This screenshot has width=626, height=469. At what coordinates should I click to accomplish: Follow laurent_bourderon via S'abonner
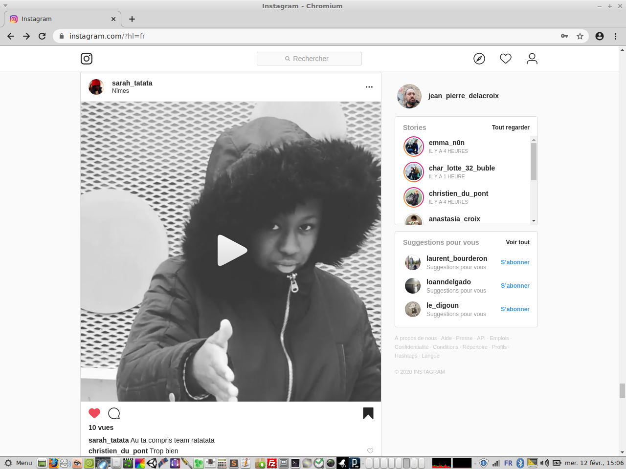pos(515,262)
